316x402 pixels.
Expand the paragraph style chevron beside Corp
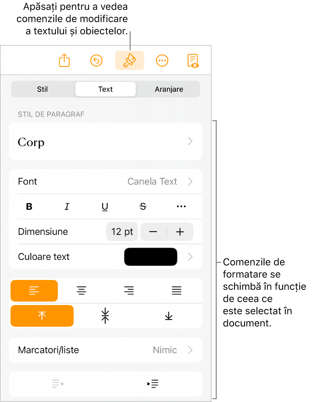pyautogui.click(x=190, y=141)
